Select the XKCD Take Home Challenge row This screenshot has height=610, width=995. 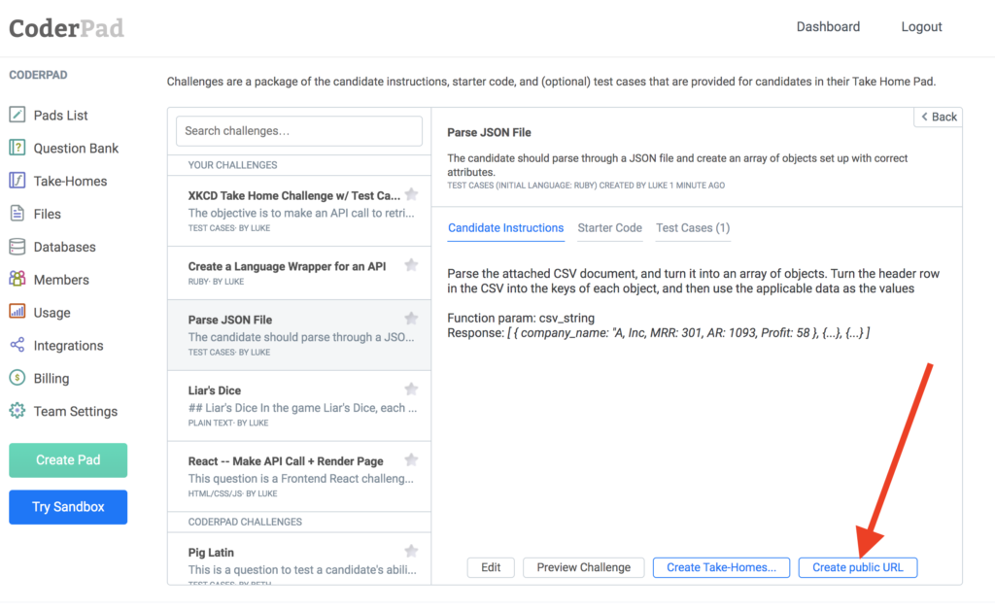[x=299, y=211]
